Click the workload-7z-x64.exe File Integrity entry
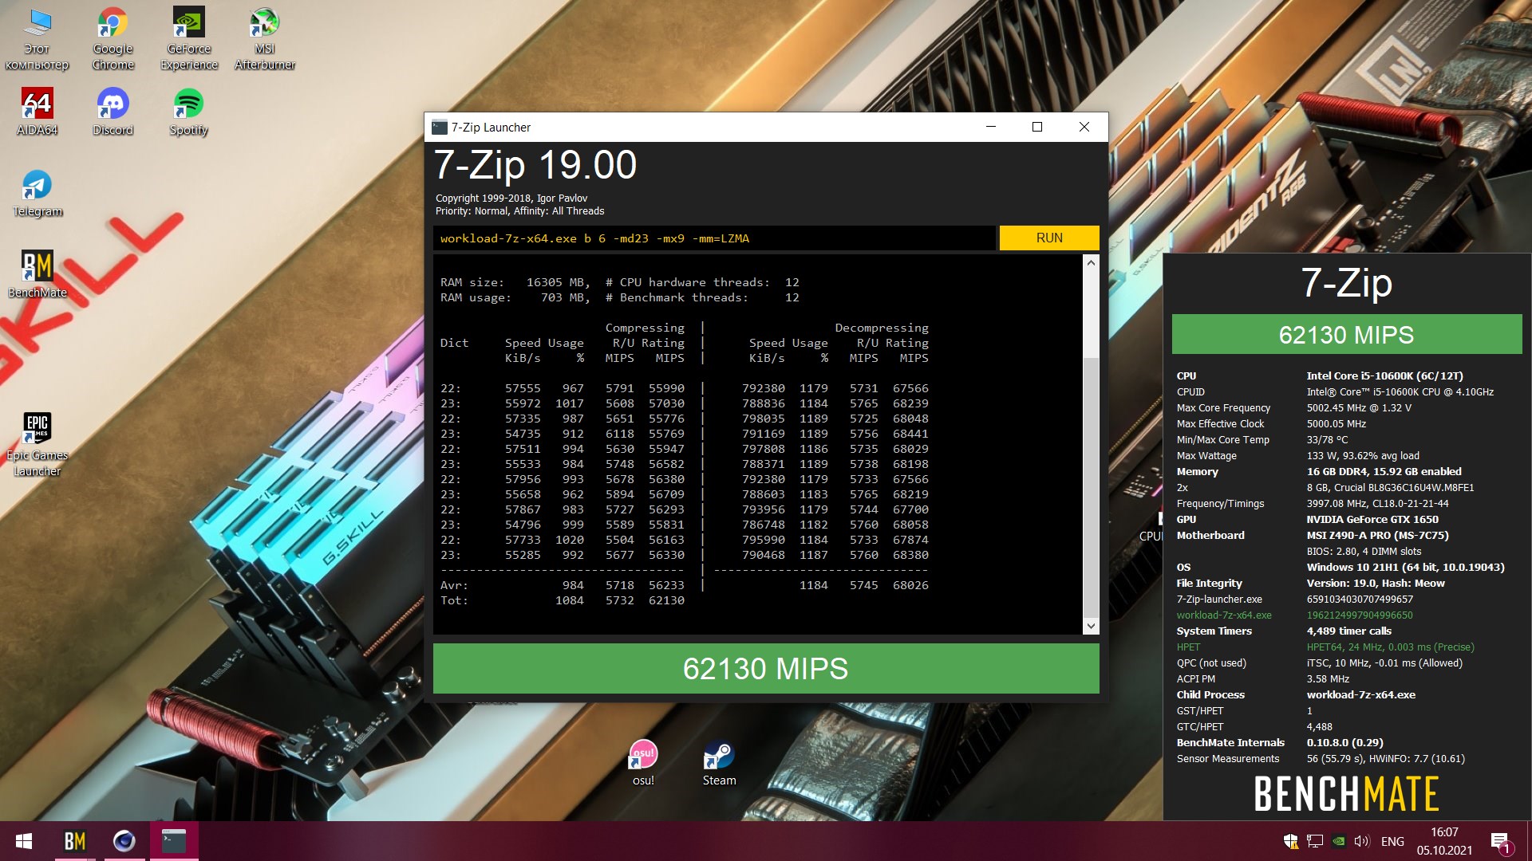This screenshot has width=1532, height=861. click(x=1224, y=615)
